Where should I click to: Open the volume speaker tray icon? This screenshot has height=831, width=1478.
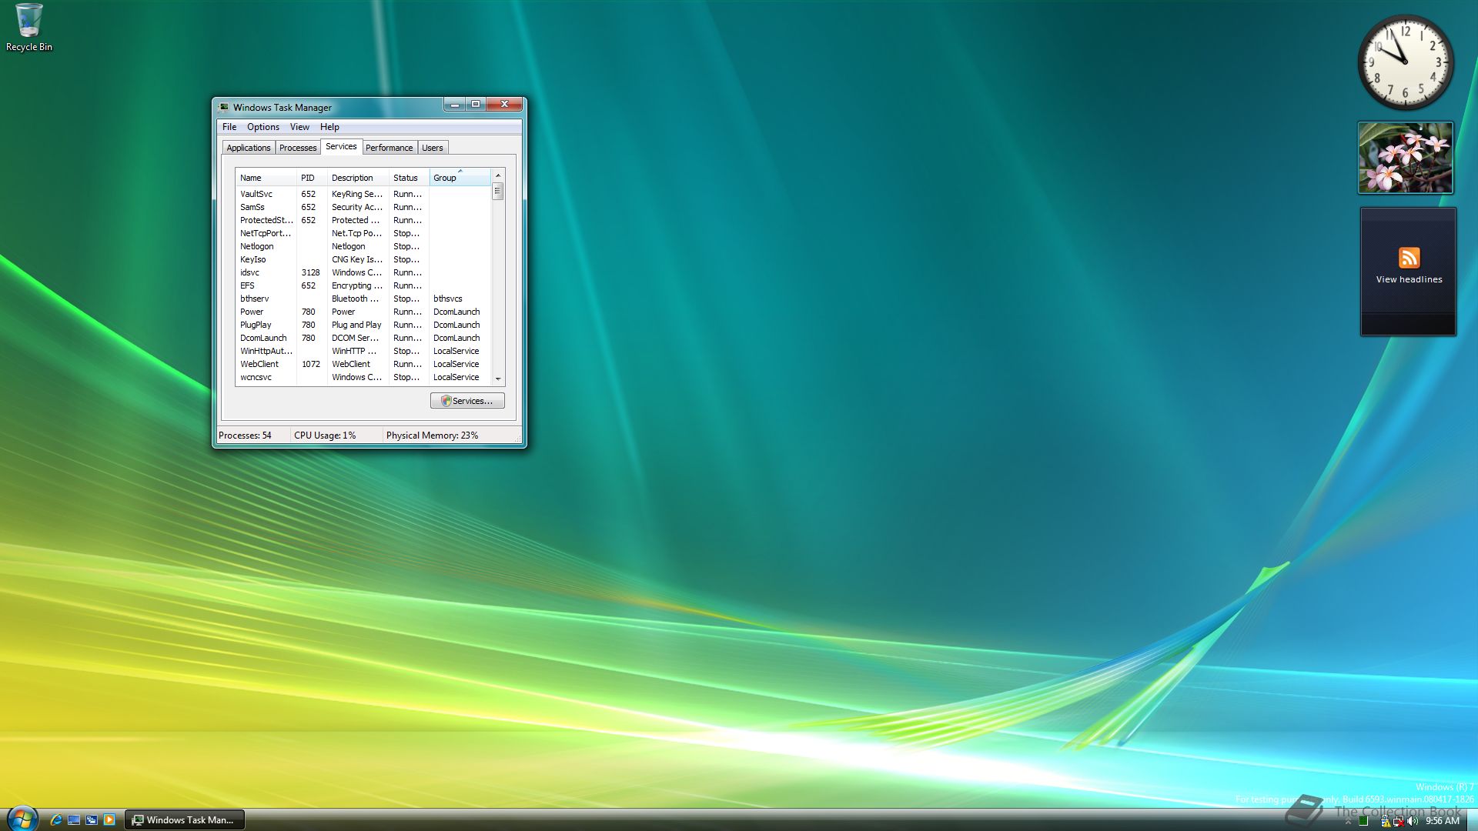(1412, 821)
